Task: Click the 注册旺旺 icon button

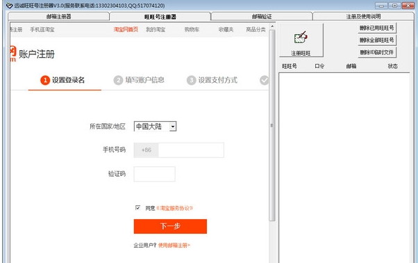Action: coord(301,40)
